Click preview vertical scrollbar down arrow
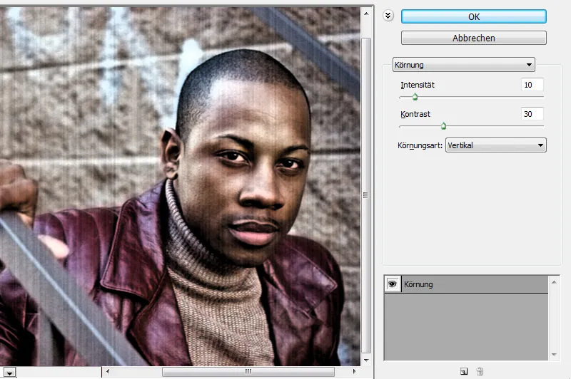Viewport: 571px width, 379px height. click(x=366, y=360)
